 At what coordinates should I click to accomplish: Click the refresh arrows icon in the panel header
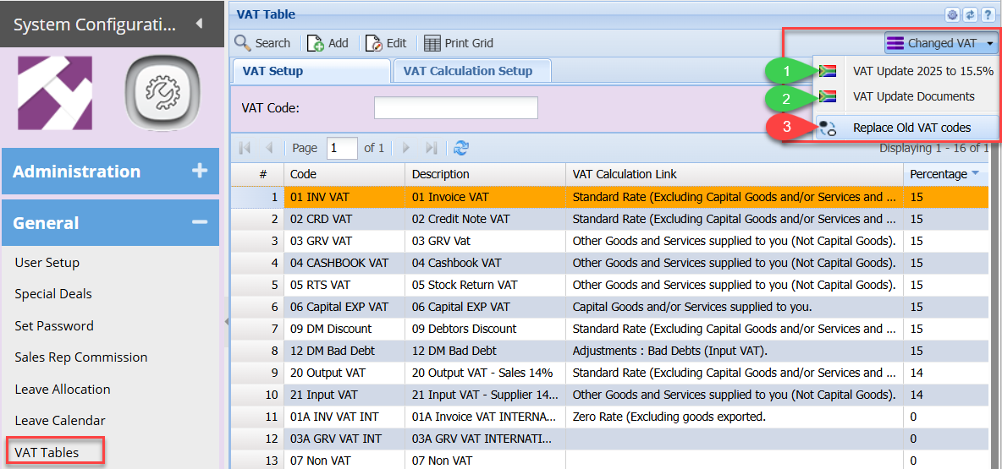970,14
